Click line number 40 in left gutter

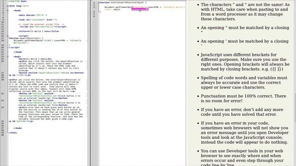click(3, 135)
